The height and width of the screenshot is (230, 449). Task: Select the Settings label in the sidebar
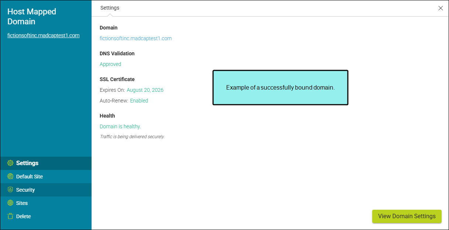27,163
